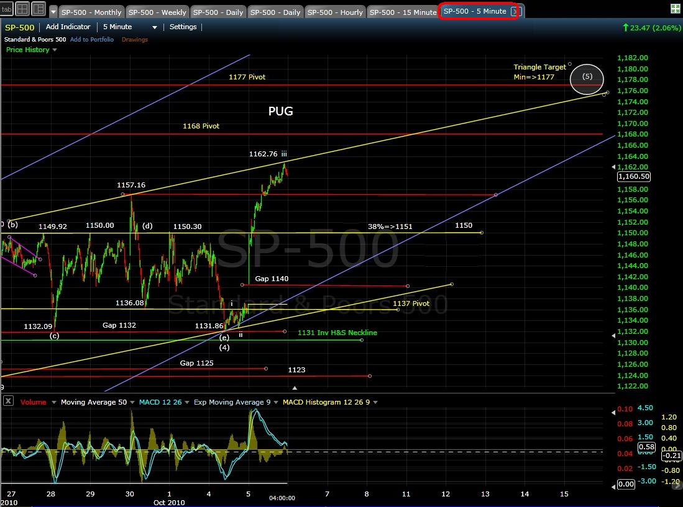
Task: Open the MACD Histogram 12 26 9 dropdown
Action: point(375,402)
